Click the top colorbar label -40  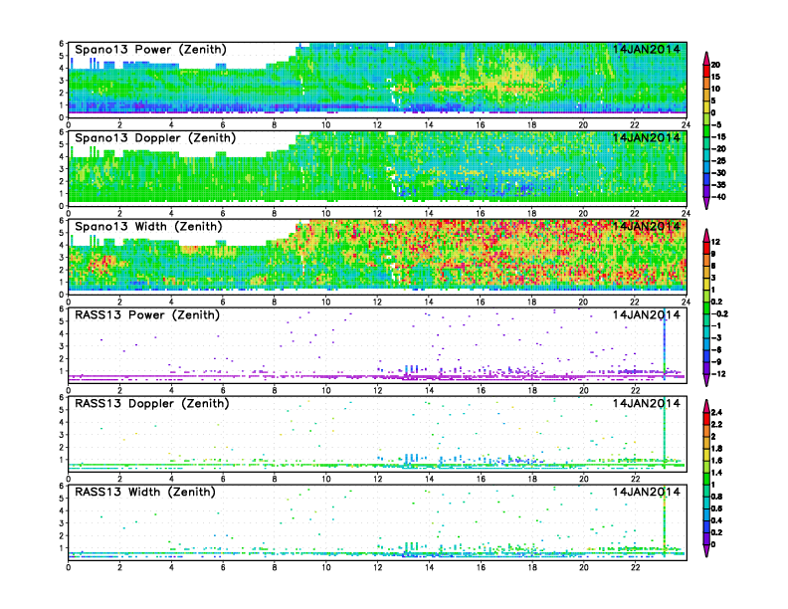tap(718, 197)
